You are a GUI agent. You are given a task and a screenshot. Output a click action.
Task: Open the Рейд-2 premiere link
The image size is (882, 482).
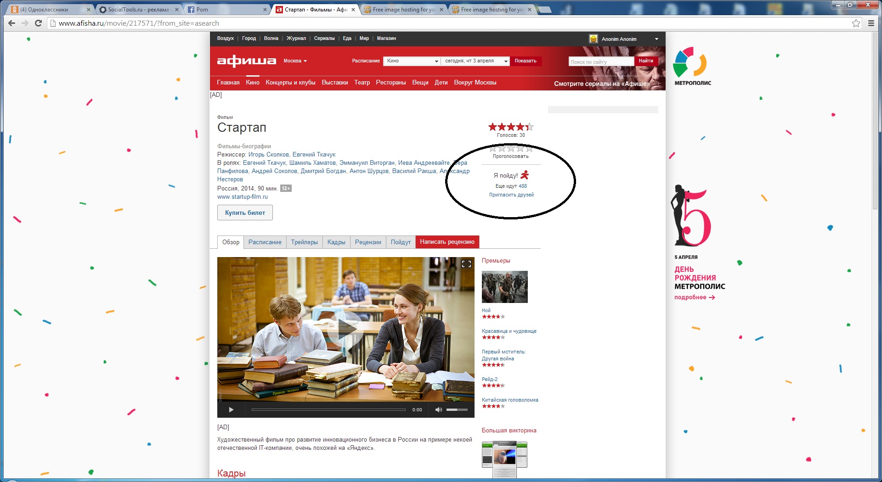tap(490, 380)
